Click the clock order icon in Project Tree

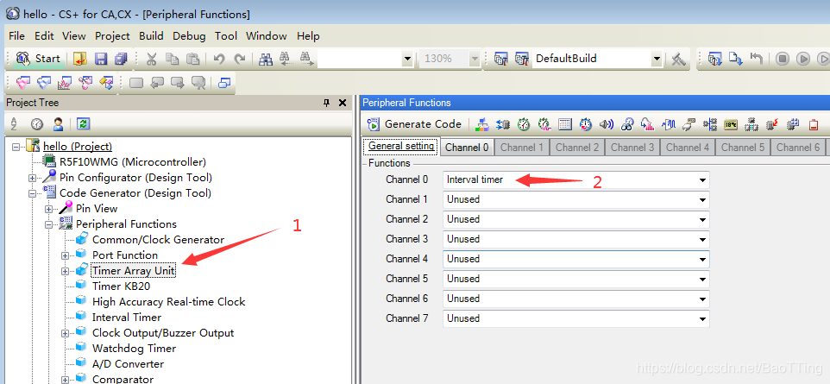(x=36, y=124)
